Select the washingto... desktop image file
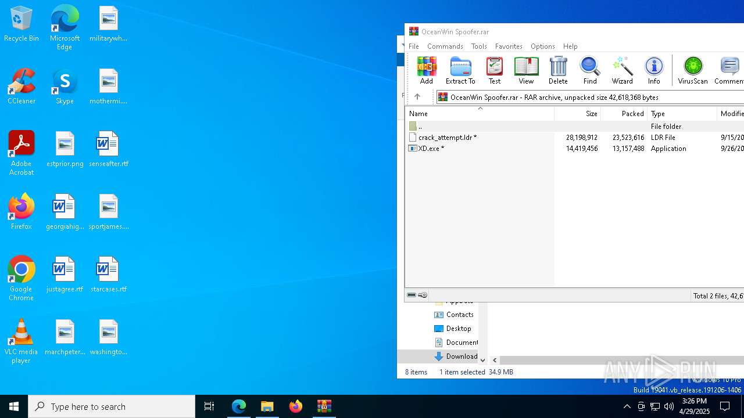This screenshot has height=418, width=744. pyautogui.click(x=109, y=337)
